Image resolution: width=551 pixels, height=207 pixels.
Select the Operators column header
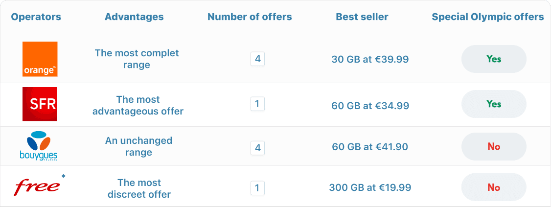(36, 17)
